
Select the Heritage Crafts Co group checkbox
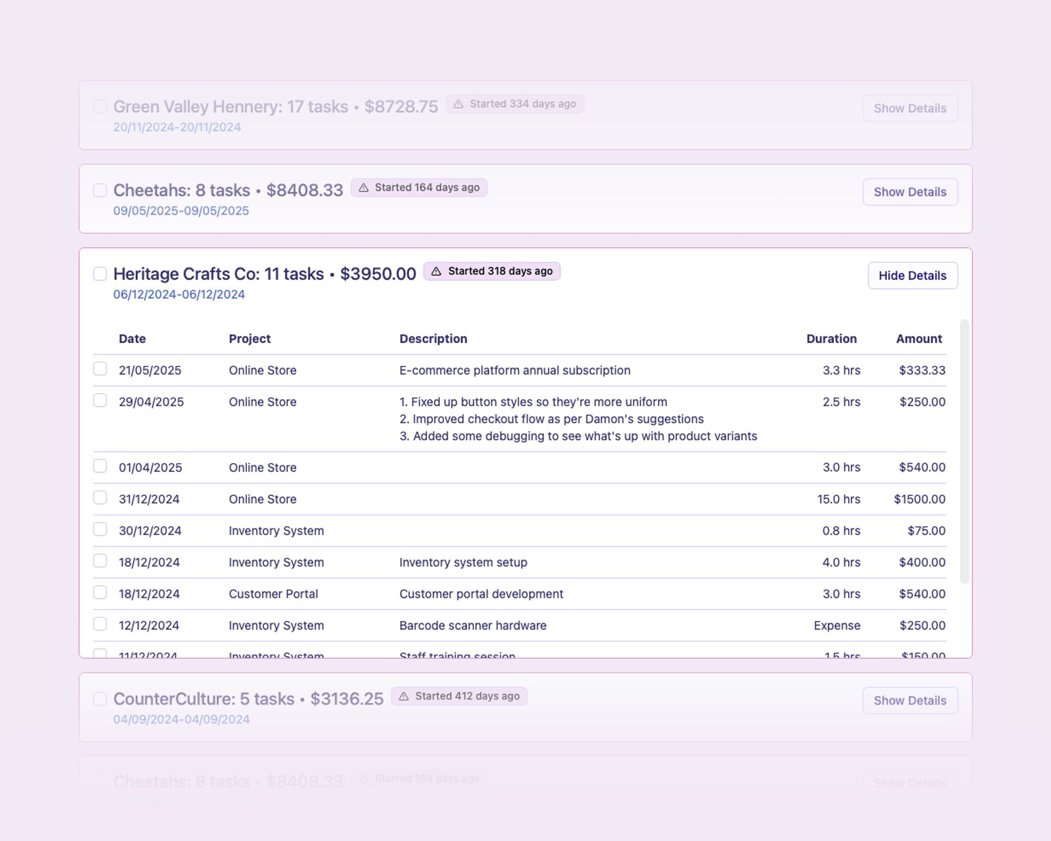100,274
